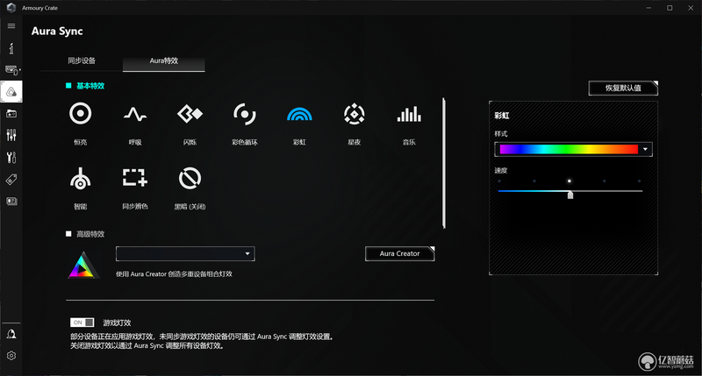The width and height of the screenshot is (702, 376).
Task: Click the effects list scrollbar
Action: coord(444,163)
